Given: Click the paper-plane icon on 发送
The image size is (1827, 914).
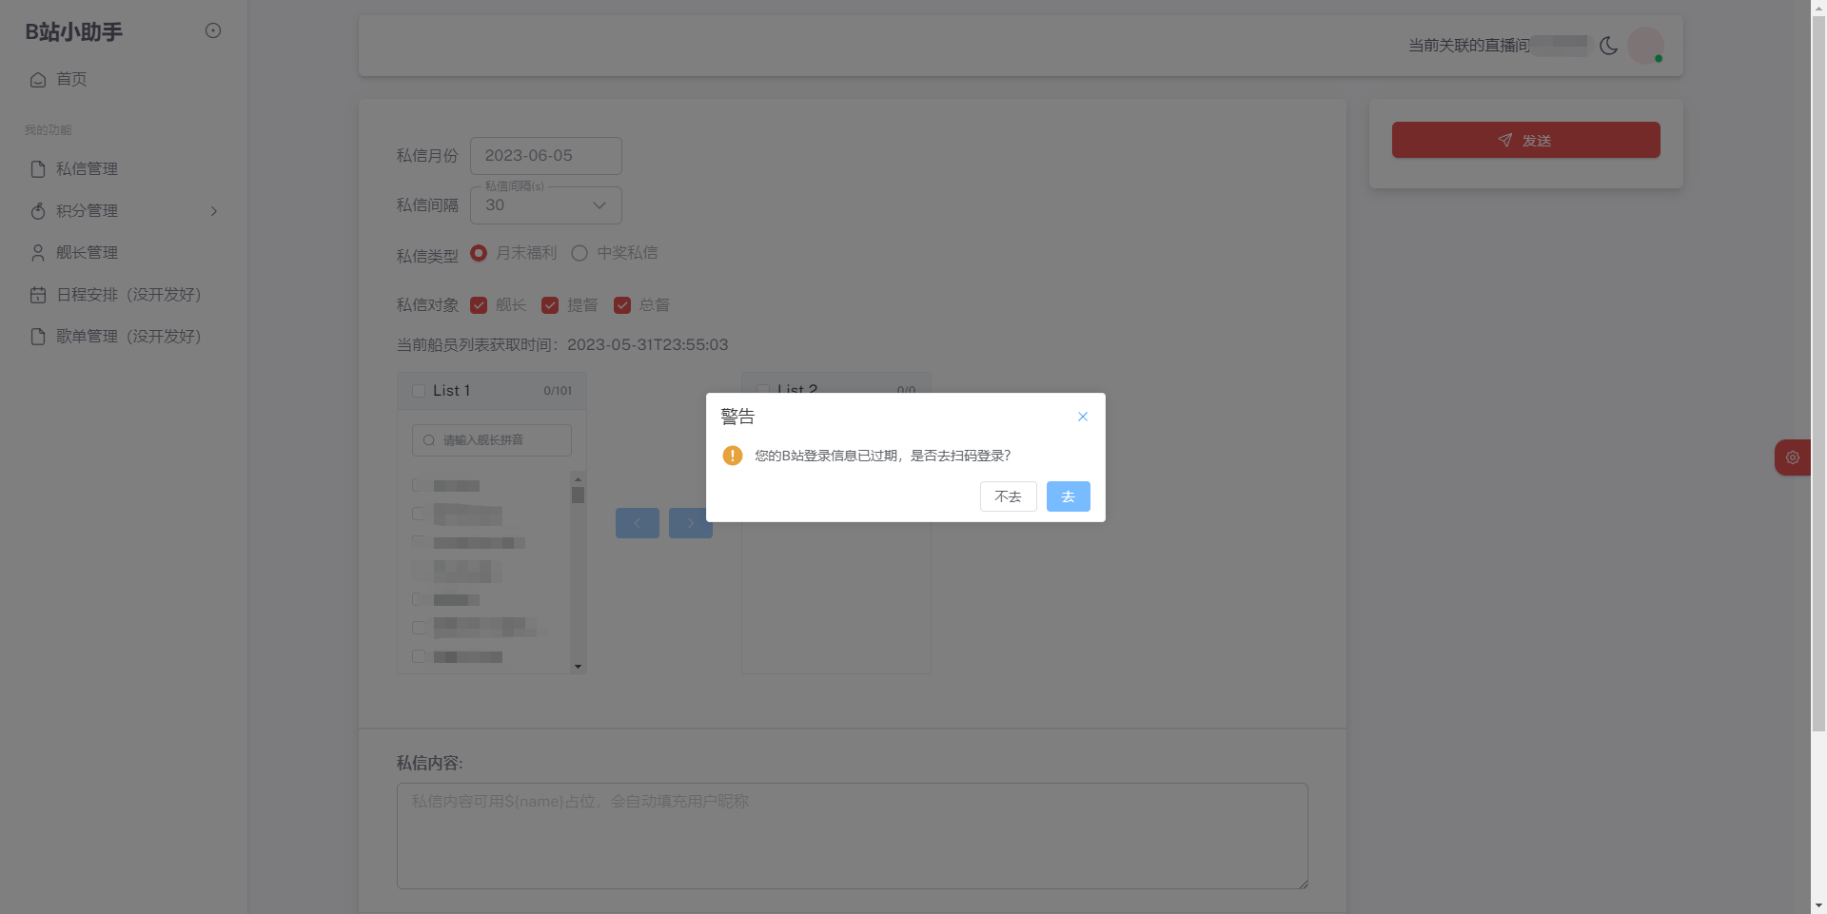Looking at the screenshot, I should [x=1505, y=140].
